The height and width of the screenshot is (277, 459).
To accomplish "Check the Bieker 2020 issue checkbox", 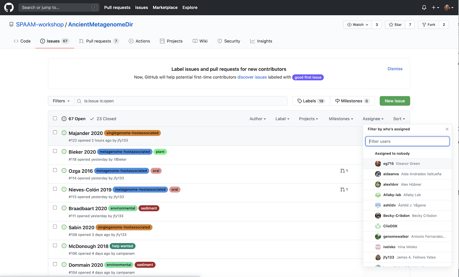I will (x=55, y=151).
